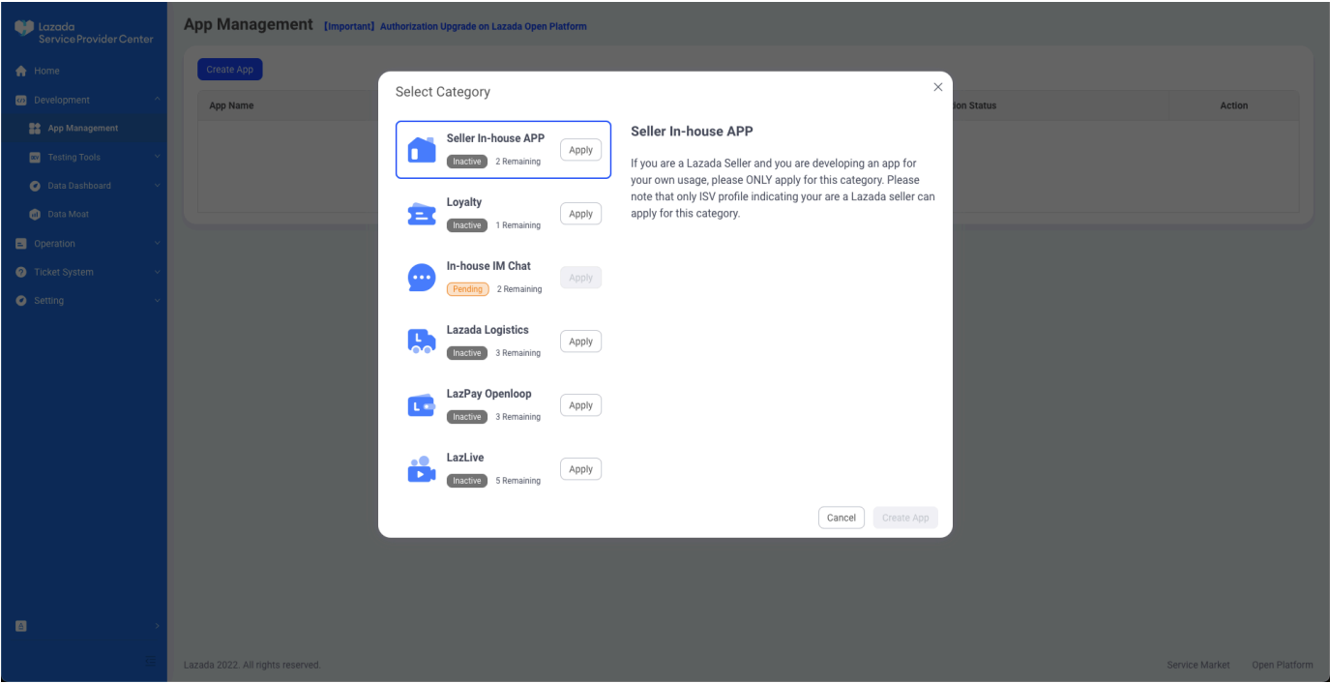Image resolution: width=1330 pixels, height=683 pixels.
Task: Click the Inactive badge under Lazada Logistics
Action: coord(467,353)
